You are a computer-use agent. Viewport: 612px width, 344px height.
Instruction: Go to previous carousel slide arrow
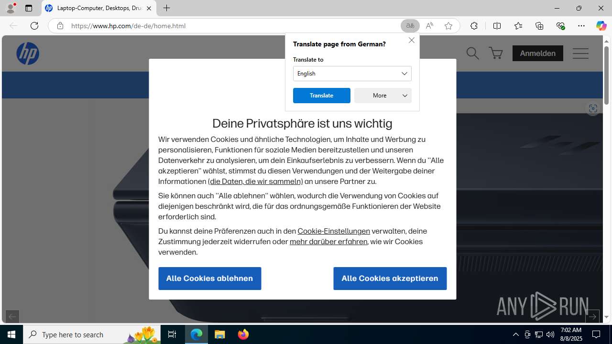[x=12, y=316]
